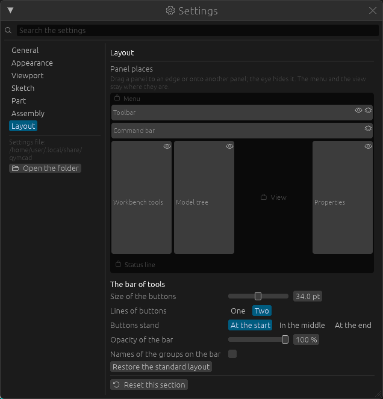Open the Appearance settings section

[x=32, y=63]
